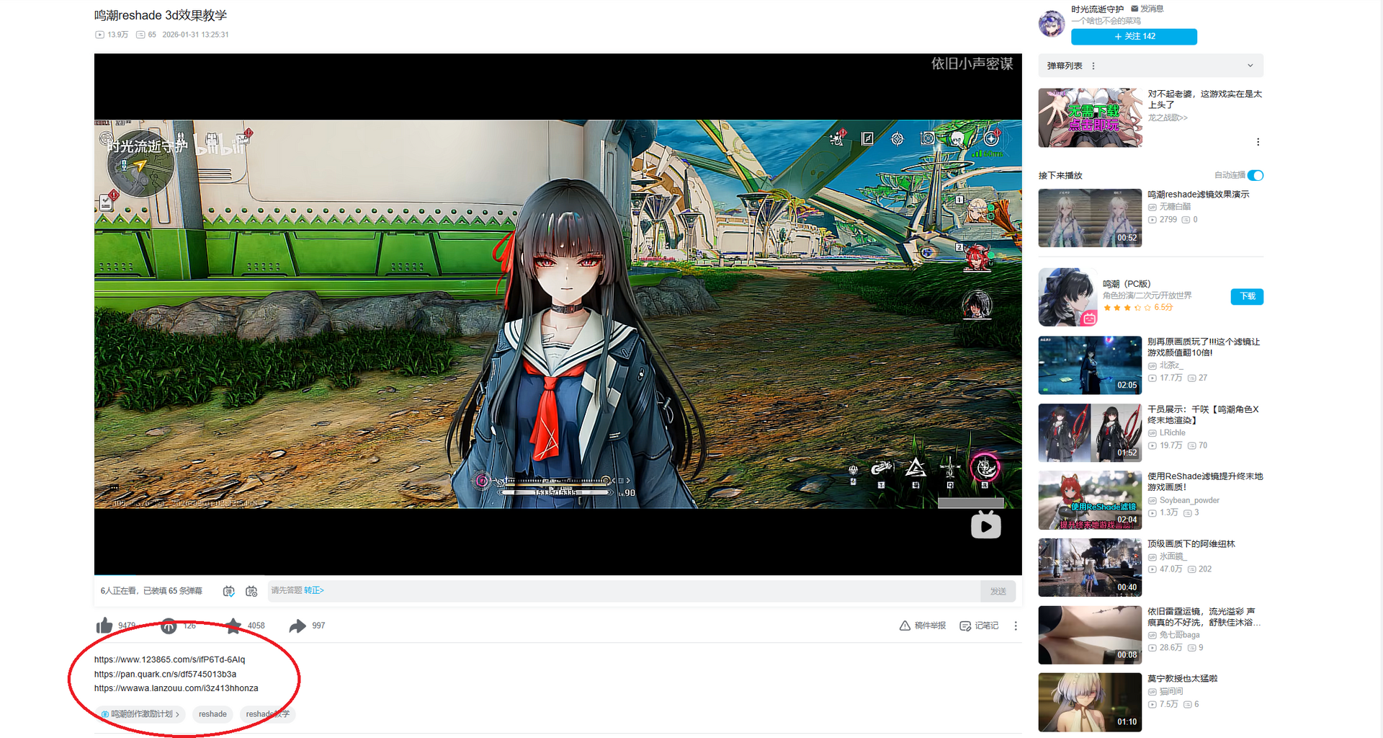This screenshot has width=1383, height=738.
Task: Click the ad source link 龙之战歌>>
Action: (x=1168, y=117)
